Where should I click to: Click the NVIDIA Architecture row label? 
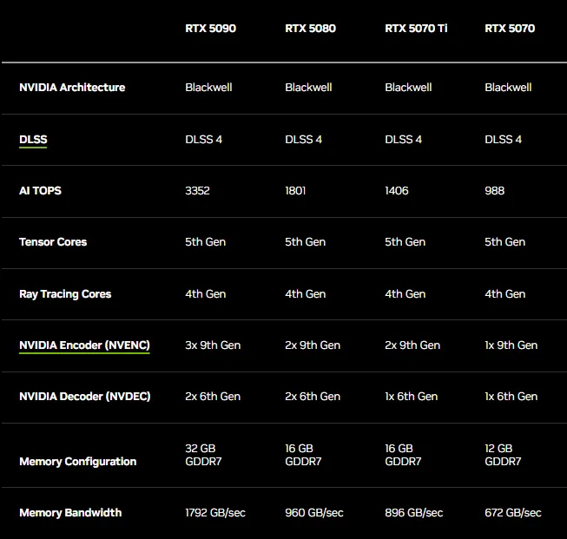(x=72, y=87)
